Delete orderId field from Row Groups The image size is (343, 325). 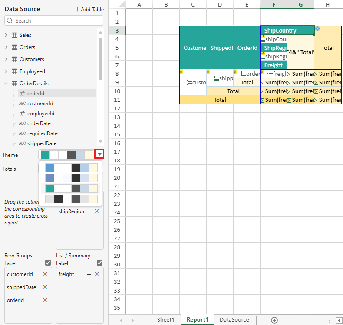(x=45, y=300)
